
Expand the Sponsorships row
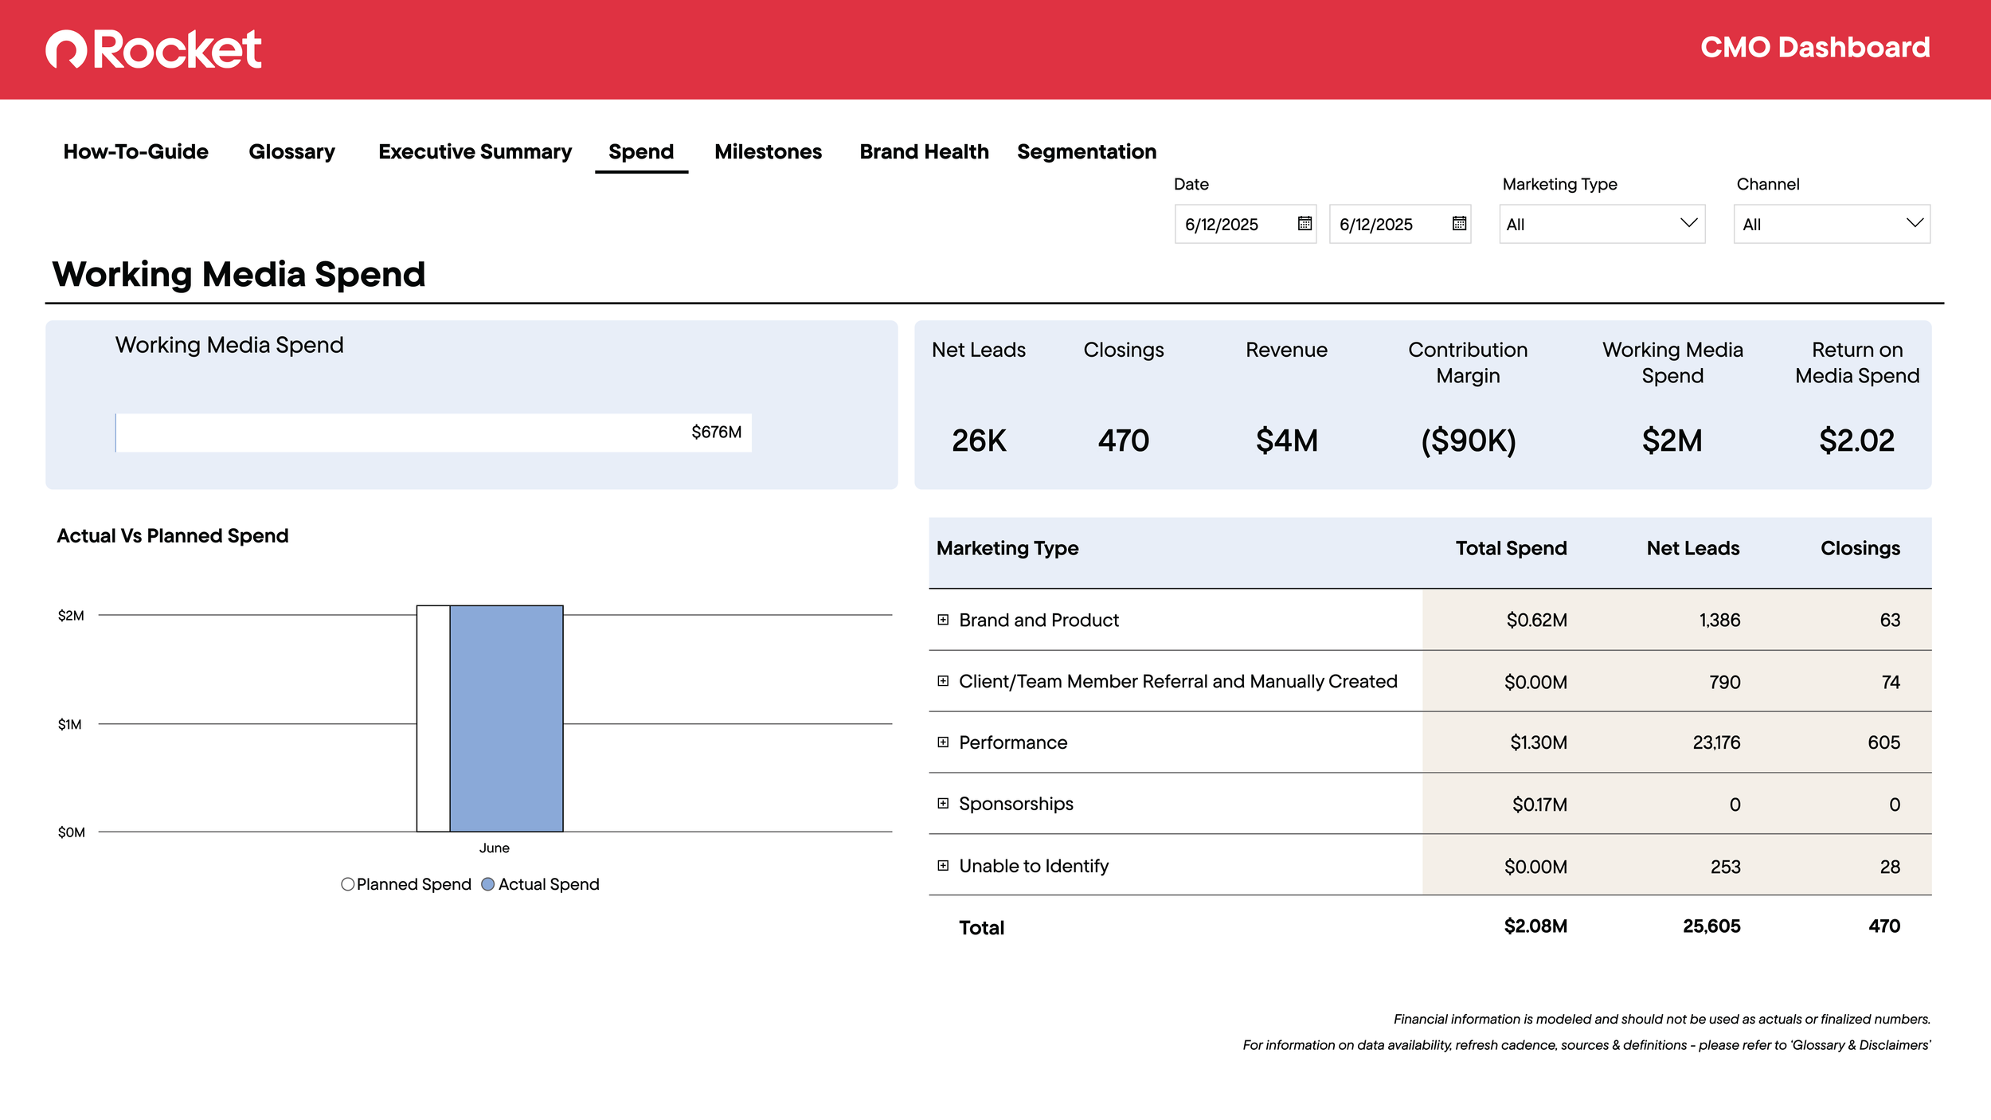point(943,804)
